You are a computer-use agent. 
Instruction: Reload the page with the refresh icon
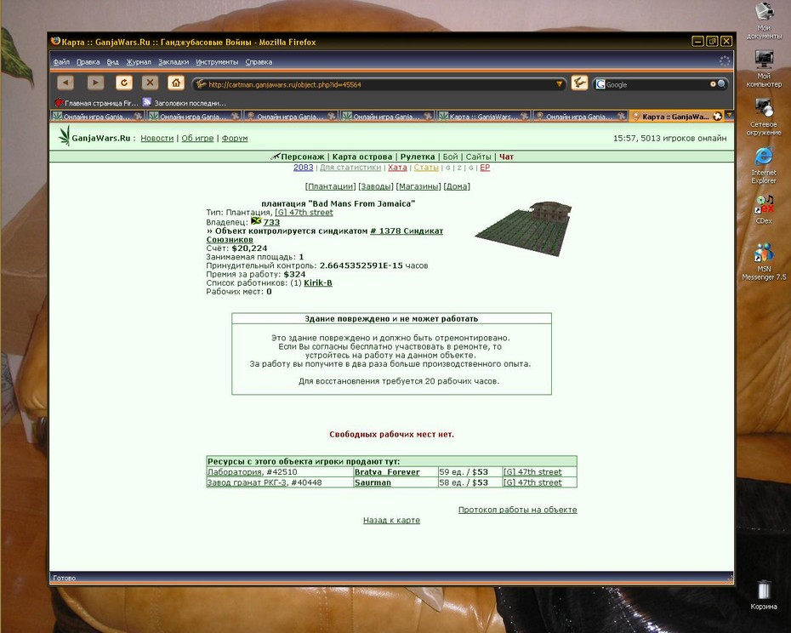point(124,83)
